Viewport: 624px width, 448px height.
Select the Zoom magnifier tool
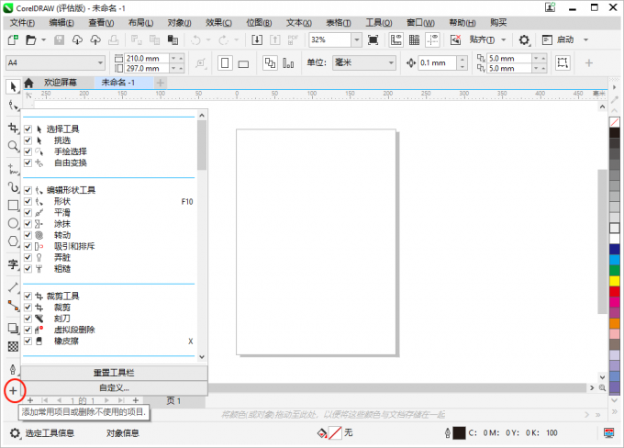point(13,146)
